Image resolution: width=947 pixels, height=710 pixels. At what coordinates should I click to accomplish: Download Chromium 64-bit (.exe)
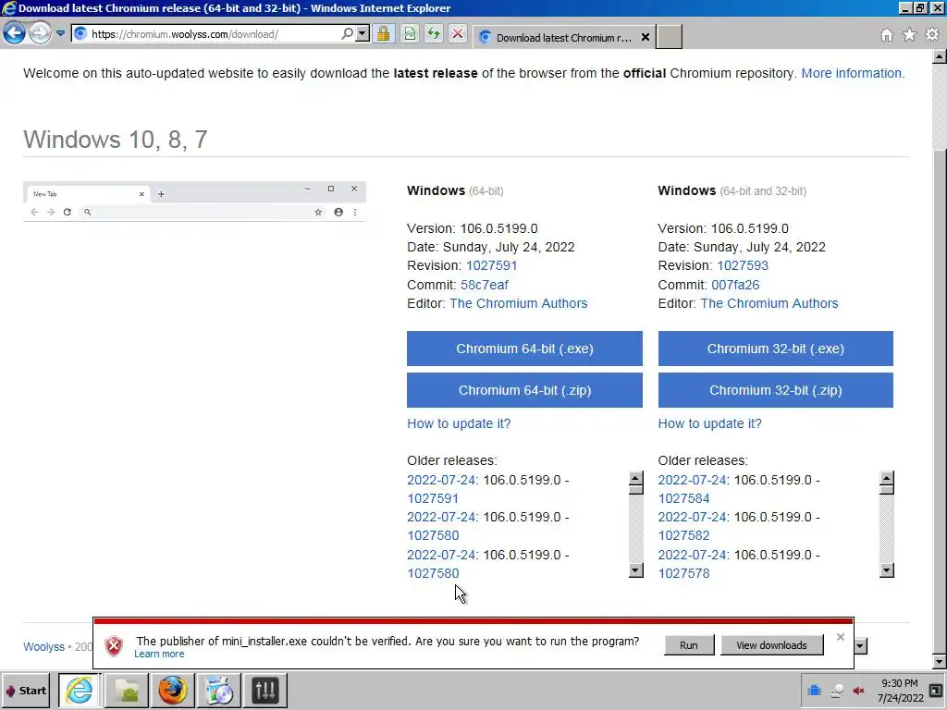coord(524,349)
